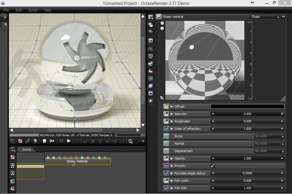Open the Edit menu
The image size is (292, 194).
19,10
